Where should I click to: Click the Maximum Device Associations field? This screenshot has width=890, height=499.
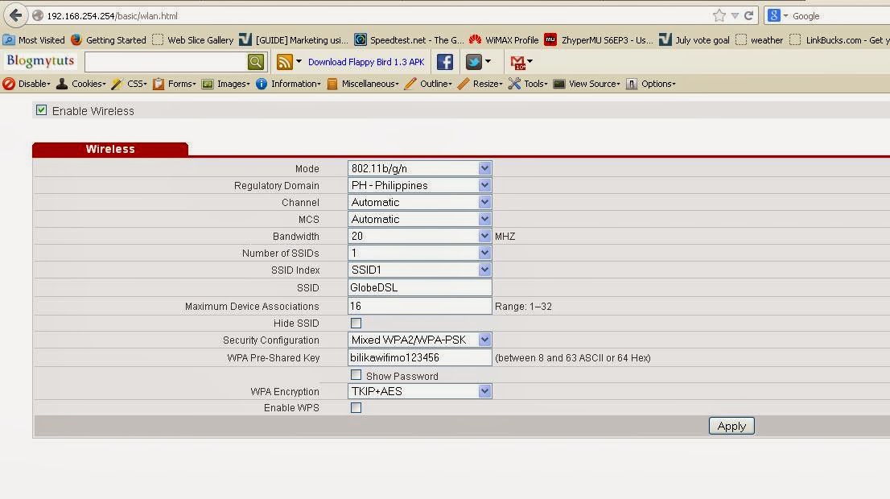click(419, 306)
